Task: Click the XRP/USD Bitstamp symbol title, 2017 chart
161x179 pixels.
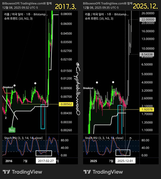Action: click(x=26, y=14)
